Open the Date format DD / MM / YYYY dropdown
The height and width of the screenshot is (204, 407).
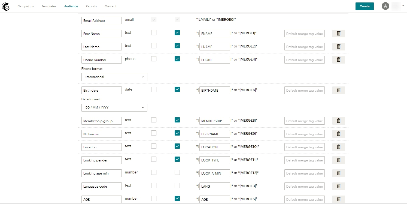[x=114, y=107]
